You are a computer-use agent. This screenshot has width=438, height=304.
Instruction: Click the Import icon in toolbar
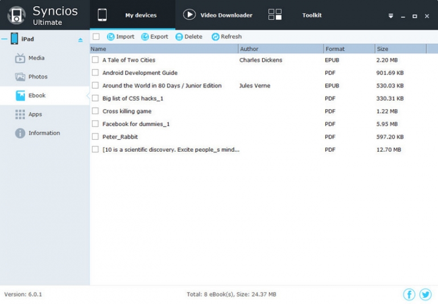pos(111,37)
